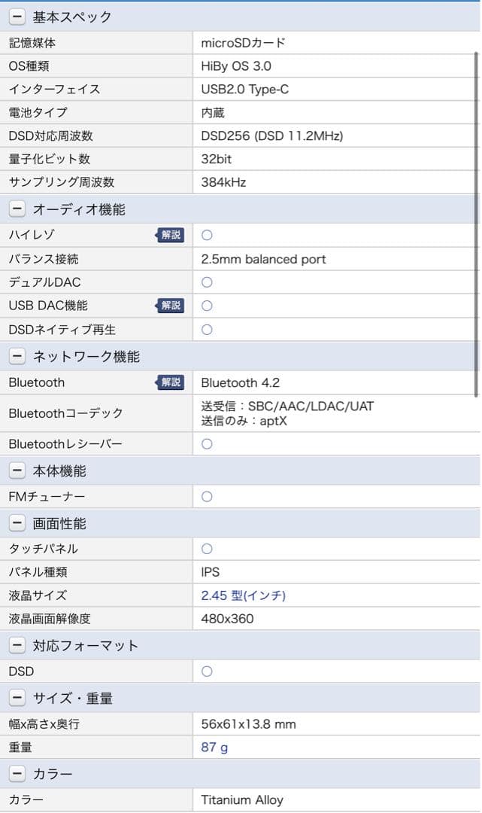Click the 解説 icon beside USB DAC機能

coord(171,305)
